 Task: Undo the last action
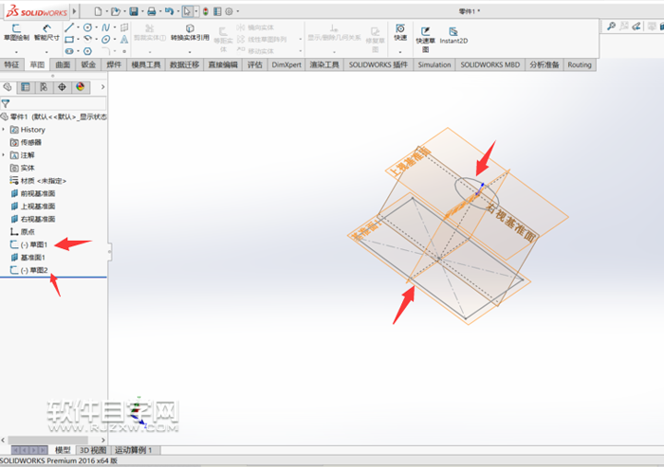pos(169,11)
